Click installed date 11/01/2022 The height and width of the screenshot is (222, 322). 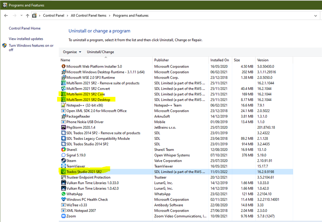219,172
